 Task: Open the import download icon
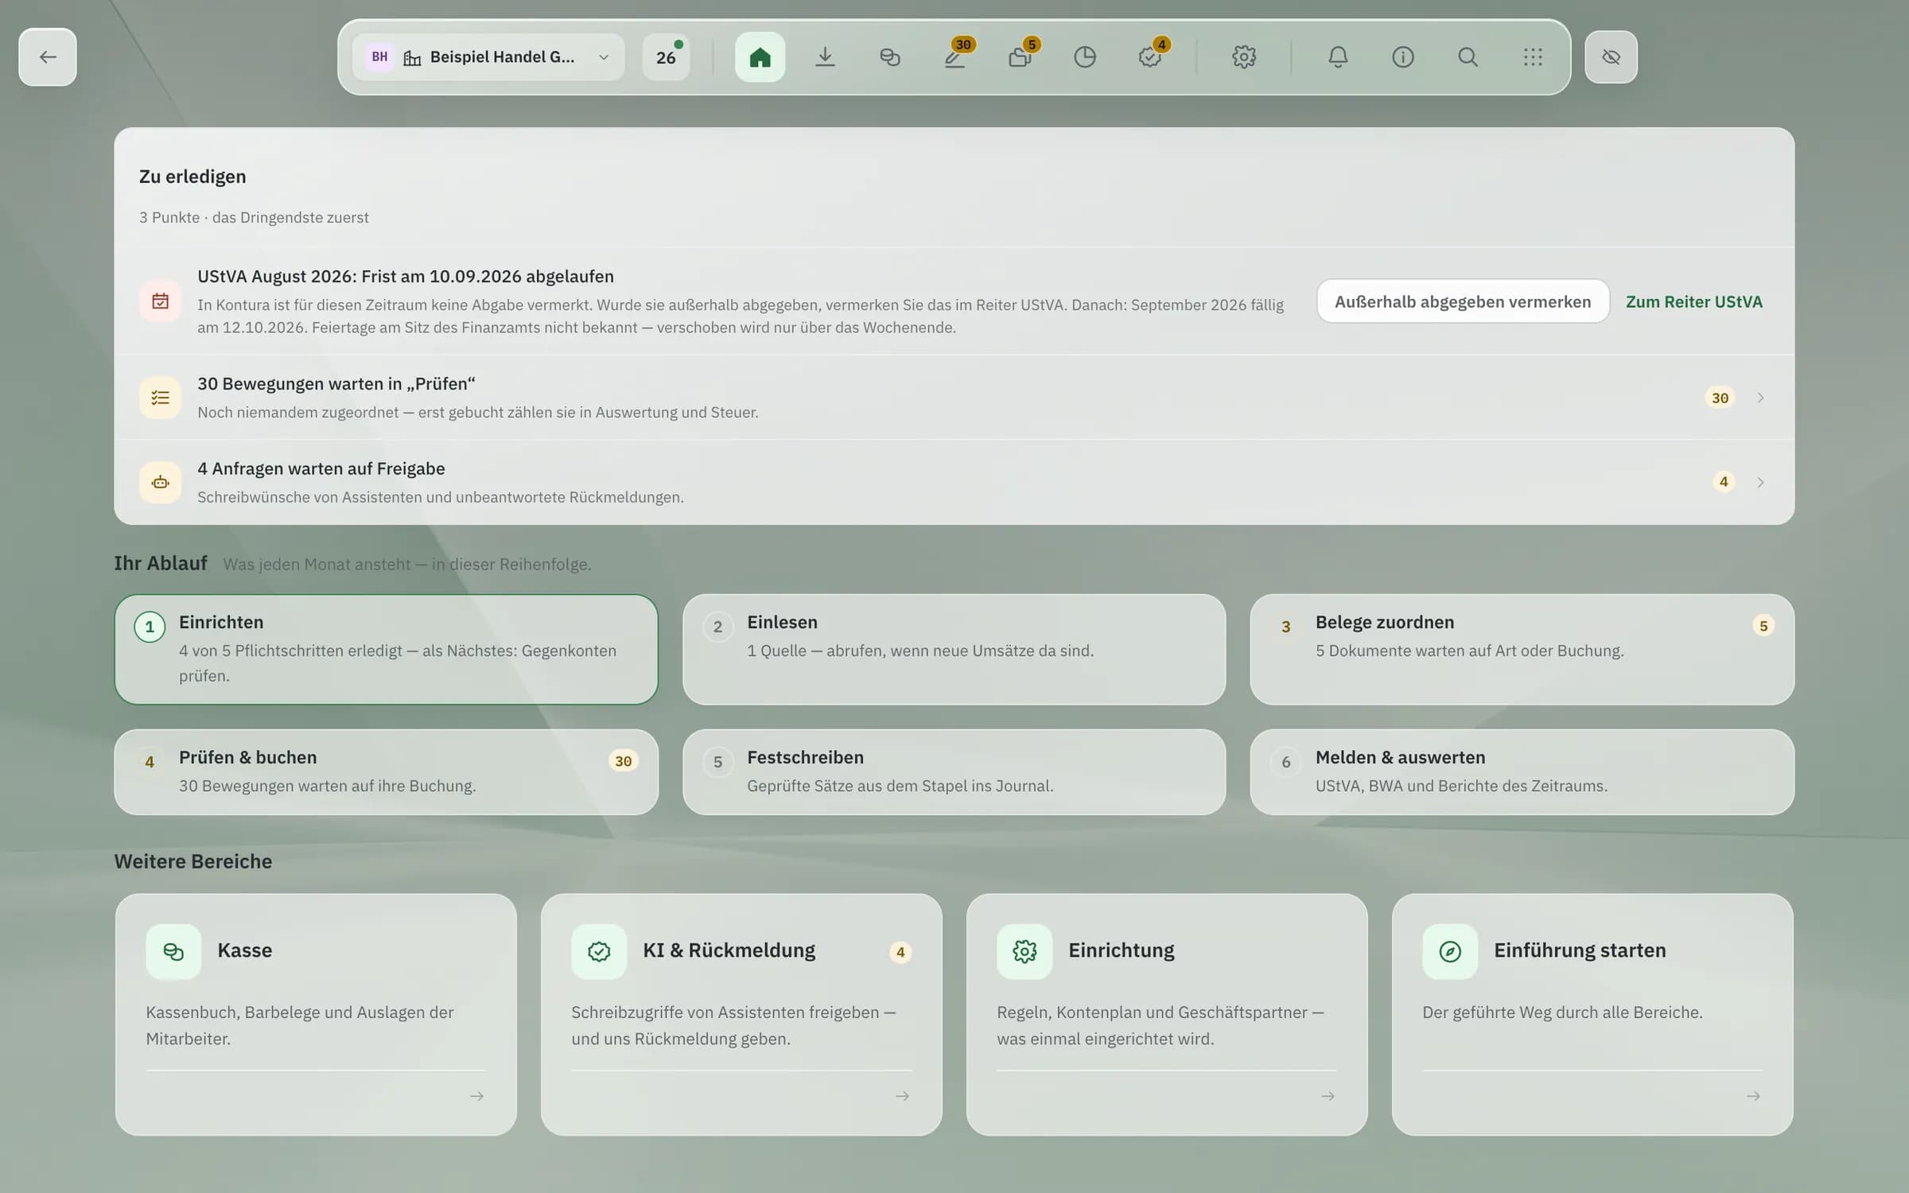(825, 57)
